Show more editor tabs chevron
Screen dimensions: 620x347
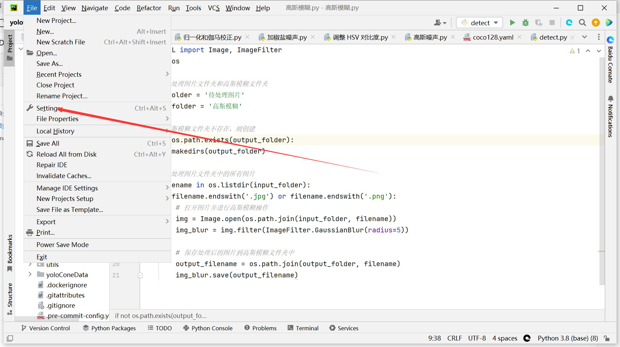585,37
